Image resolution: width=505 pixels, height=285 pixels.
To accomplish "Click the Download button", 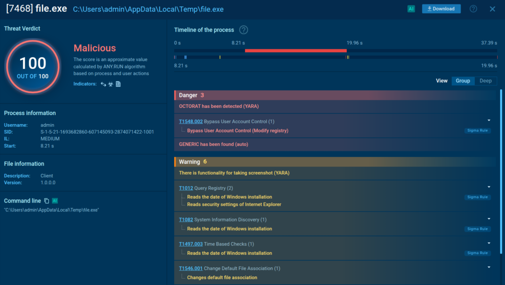I will click(441, 9).
